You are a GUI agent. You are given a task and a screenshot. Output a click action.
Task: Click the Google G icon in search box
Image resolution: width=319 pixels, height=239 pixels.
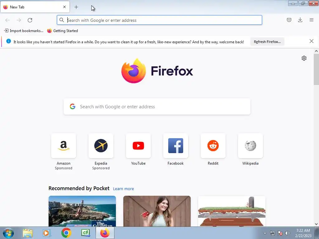[x=73, y=106]
